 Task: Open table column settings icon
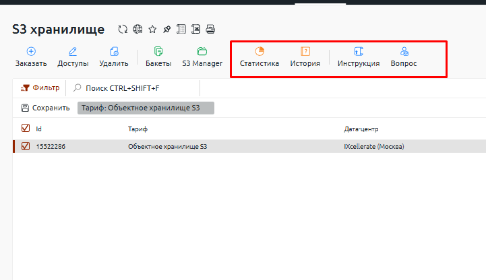click(x=181, y=30)
